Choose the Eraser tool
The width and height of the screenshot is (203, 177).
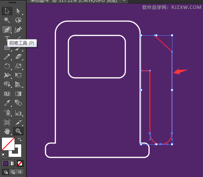click(x=18, y=57)
